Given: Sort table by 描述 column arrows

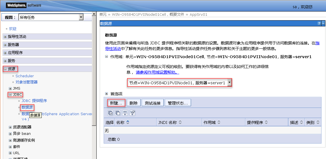Looking at the screenshot, I should (x=301, y=122).
